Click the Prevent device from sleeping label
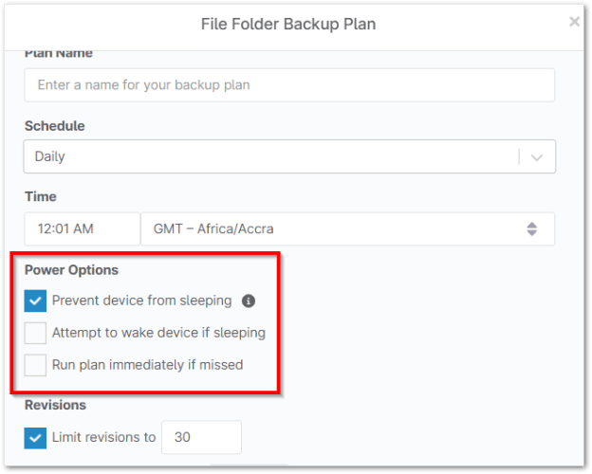Screen dimensions: 592x474 [141, 301]
